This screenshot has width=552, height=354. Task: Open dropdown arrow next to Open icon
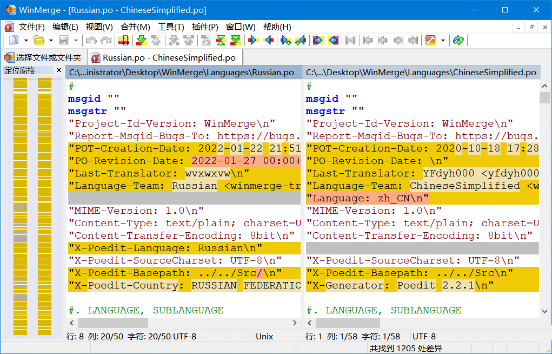51,41
